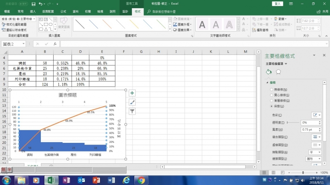Open the 對齊 (Align) dropdown
Image resolution: width=330 pixels, height=185 pixels.
click(x=281, y=19)
